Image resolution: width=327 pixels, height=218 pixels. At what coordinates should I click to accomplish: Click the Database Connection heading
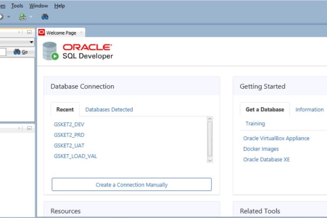click(82, 86)
